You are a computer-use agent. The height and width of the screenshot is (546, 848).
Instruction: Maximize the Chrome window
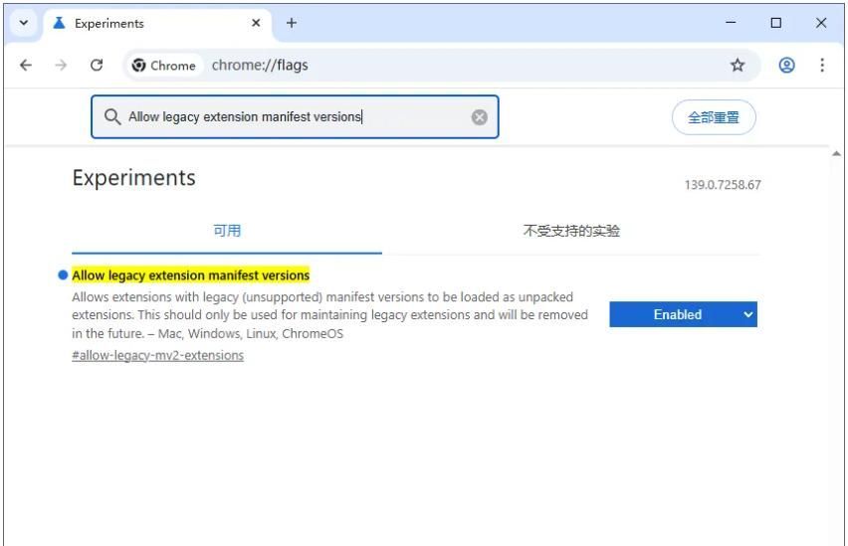pos(776,23)
